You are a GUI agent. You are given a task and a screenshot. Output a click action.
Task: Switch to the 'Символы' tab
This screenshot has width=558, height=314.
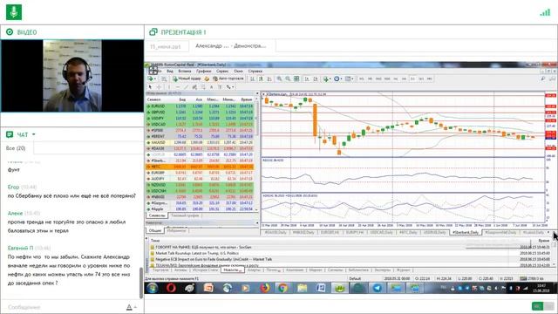[x=157, y=215]
